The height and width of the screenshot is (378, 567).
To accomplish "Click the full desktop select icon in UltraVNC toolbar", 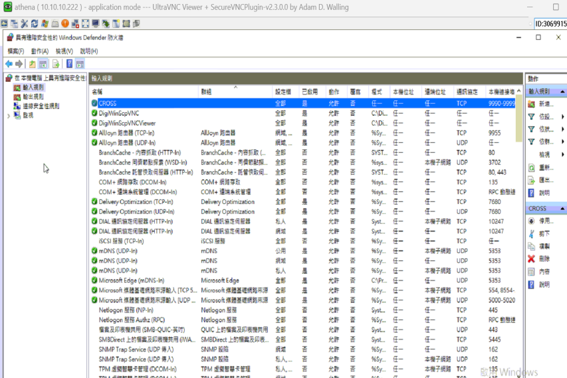I will coord(126,24).
